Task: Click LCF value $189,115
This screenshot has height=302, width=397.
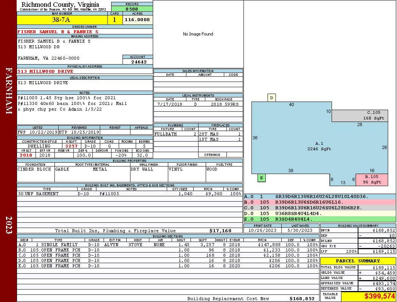Action: coord(384,251)
